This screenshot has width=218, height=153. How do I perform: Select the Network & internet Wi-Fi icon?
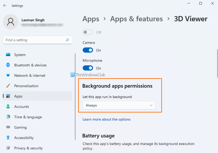pyautogui.click(x=8, y=75)
